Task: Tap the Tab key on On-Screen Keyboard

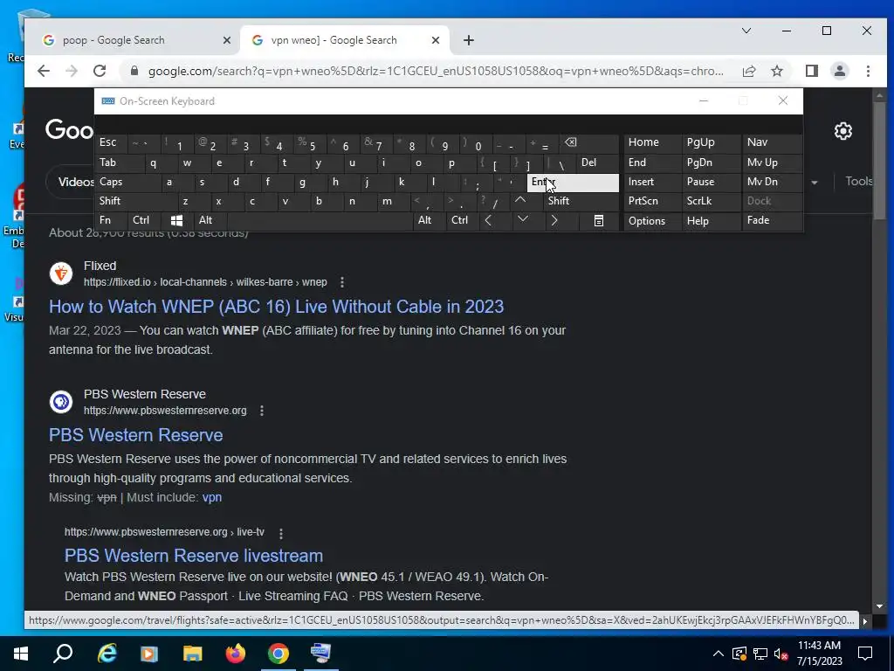Action: click(120, 163)
